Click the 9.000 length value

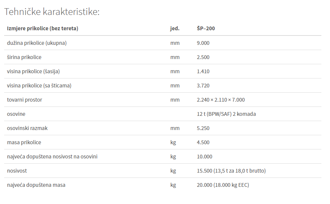[x=203, y=43]
